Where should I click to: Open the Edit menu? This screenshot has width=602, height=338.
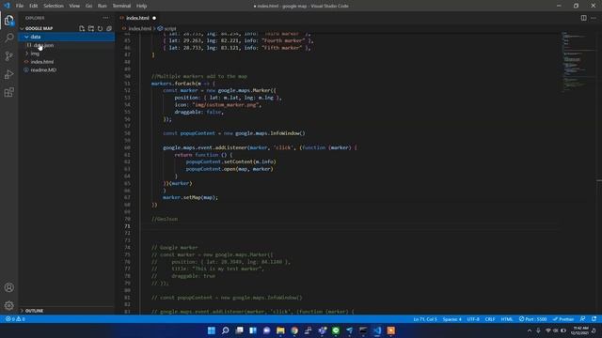click(x=34, y=6)
